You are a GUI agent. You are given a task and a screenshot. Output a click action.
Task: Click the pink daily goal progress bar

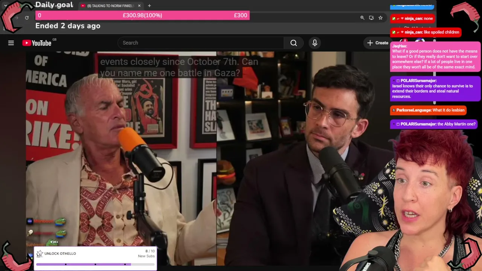(x=142, y=15)
